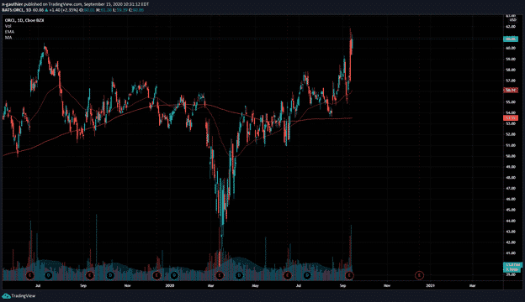Click the May label on time axis

coord(256,286)
